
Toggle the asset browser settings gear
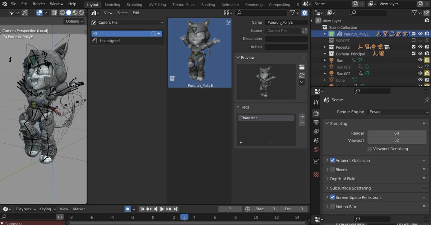pos(305,13)
